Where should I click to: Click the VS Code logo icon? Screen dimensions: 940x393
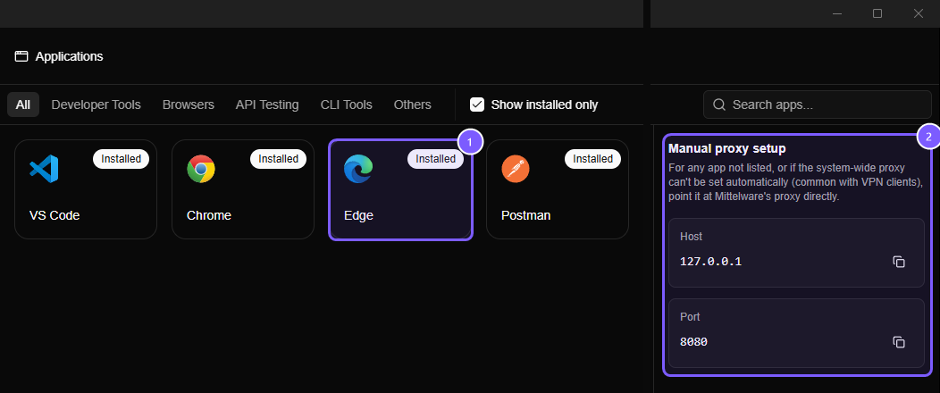click(44, 169)
